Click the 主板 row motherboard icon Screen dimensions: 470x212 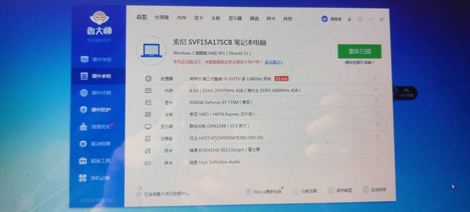tap(148, 114)
